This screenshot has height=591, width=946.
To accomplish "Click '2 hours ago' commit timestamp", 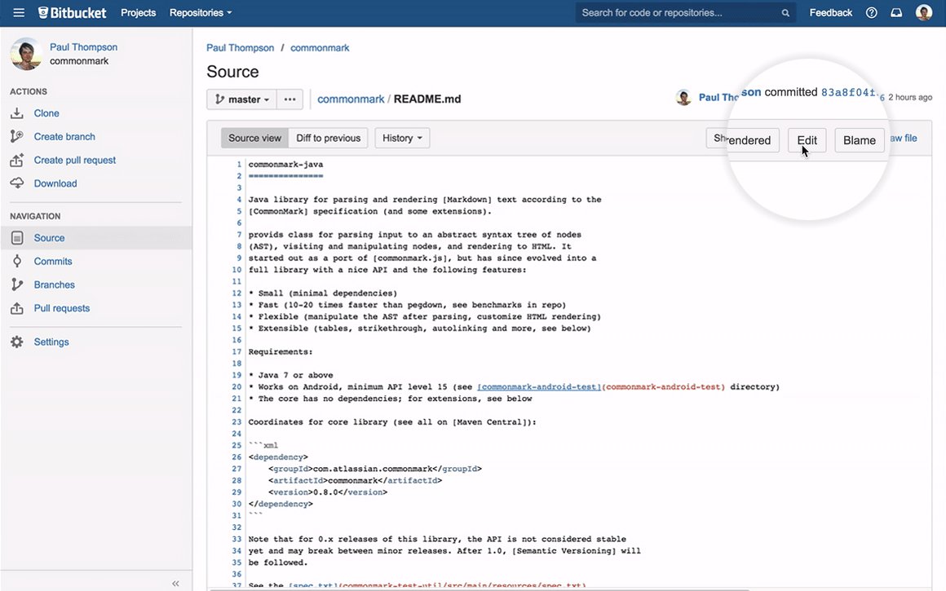I will [x=910, y=97].
